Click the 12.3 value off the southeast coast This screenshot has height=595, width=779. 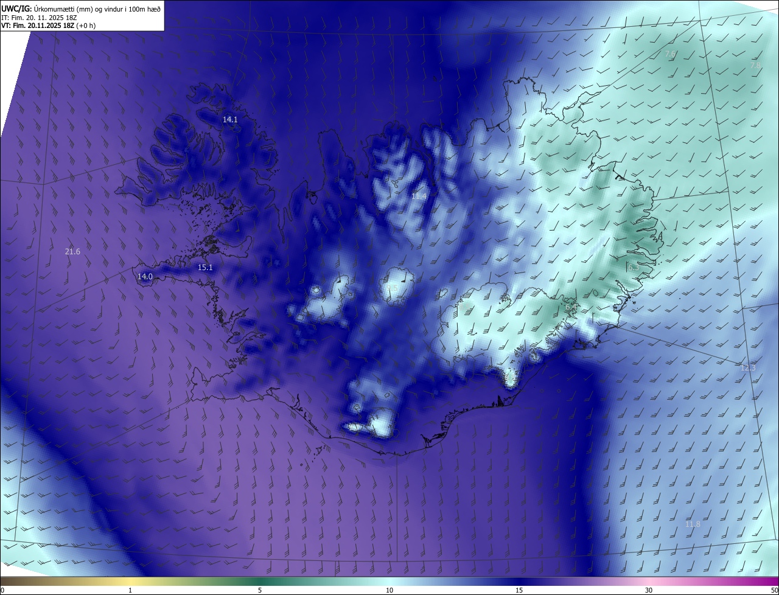pos(748,368)
